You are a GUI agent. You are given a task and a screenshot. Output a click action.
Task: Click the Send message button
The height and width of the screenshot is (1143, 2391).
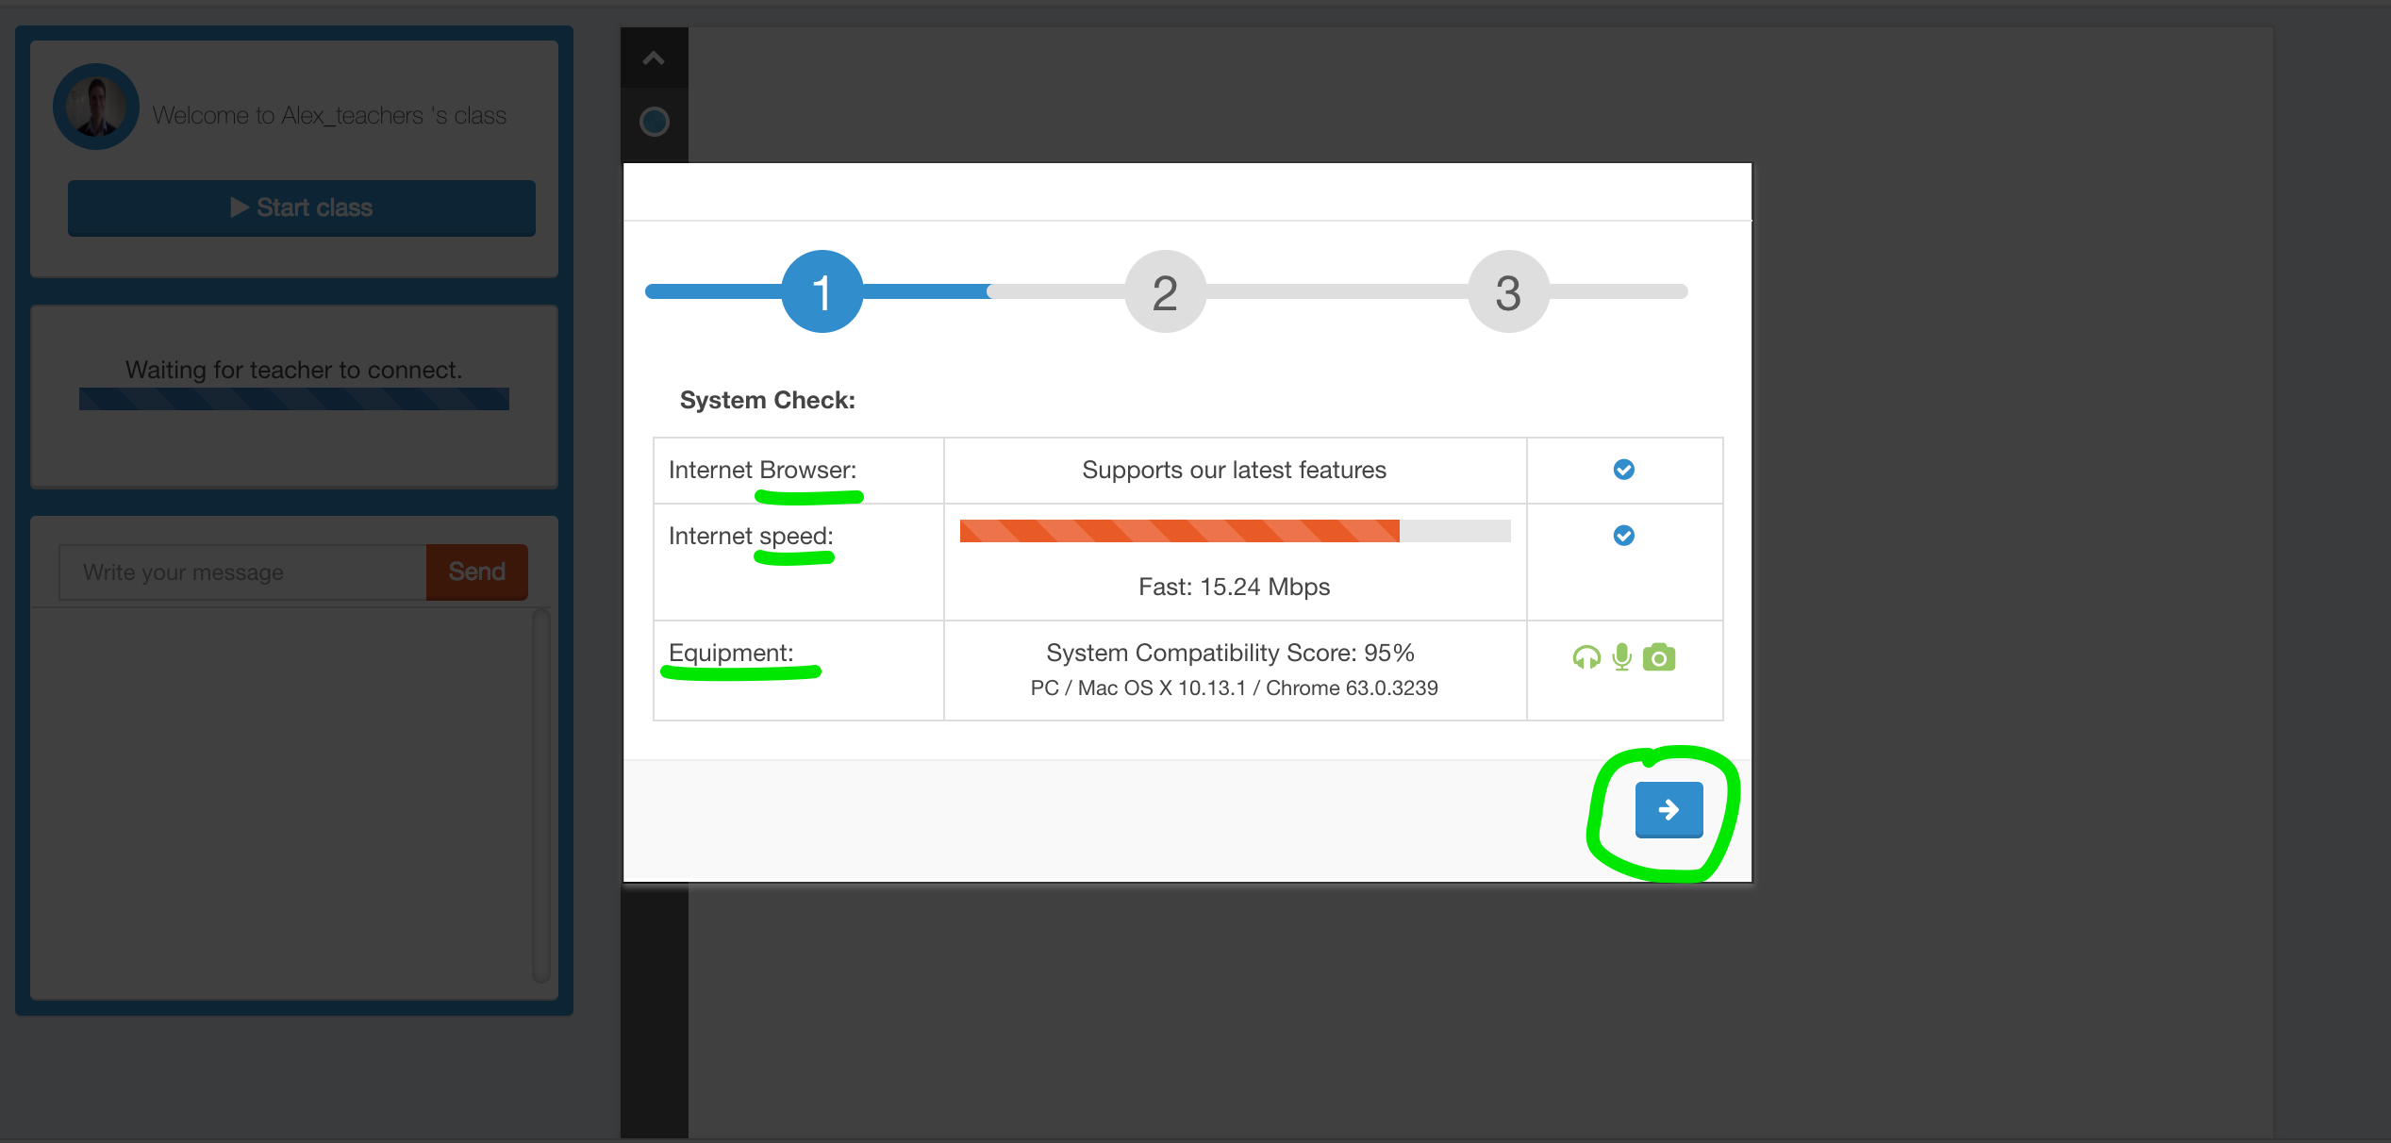click(x=475, y=571)
